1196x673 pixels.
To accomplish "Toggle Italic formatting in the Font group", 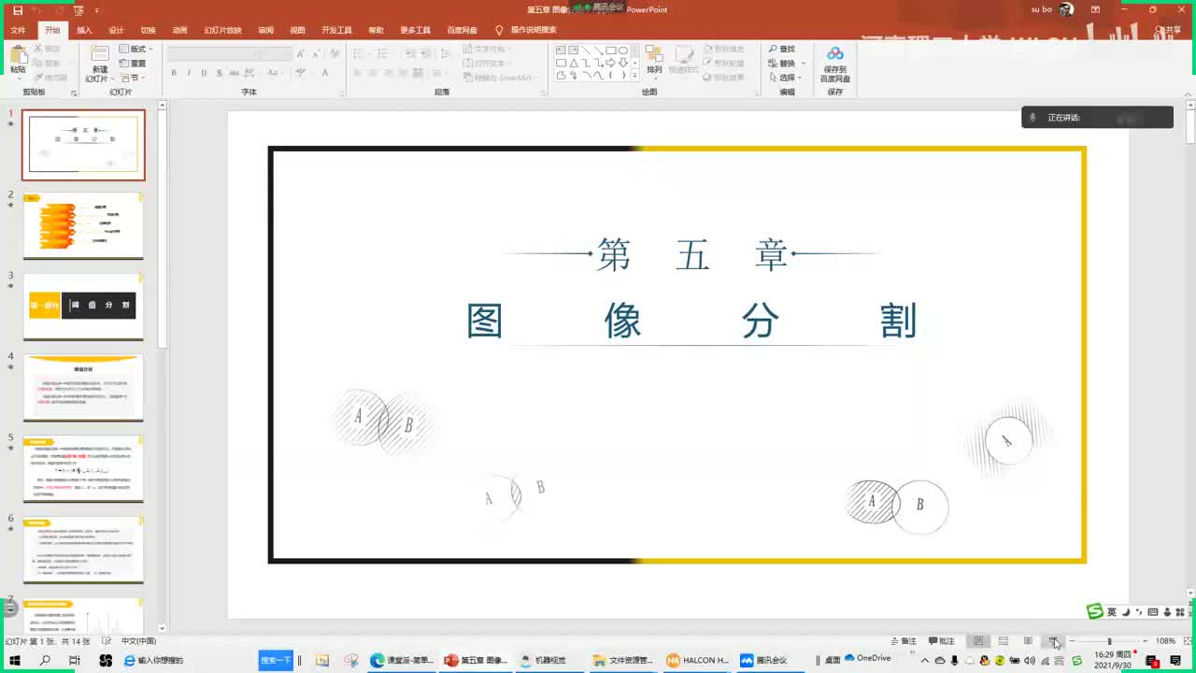I will click(189, 73).
